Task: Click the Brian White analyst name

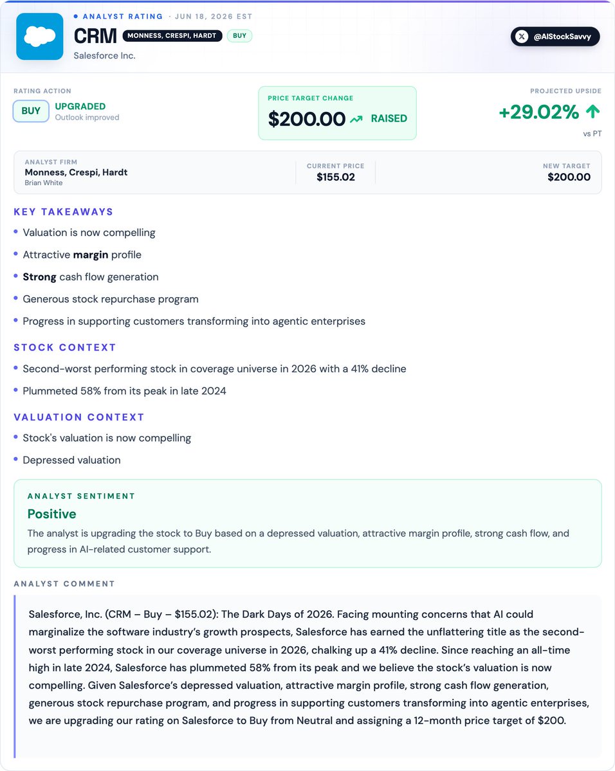Action: [x=44, y=183]
